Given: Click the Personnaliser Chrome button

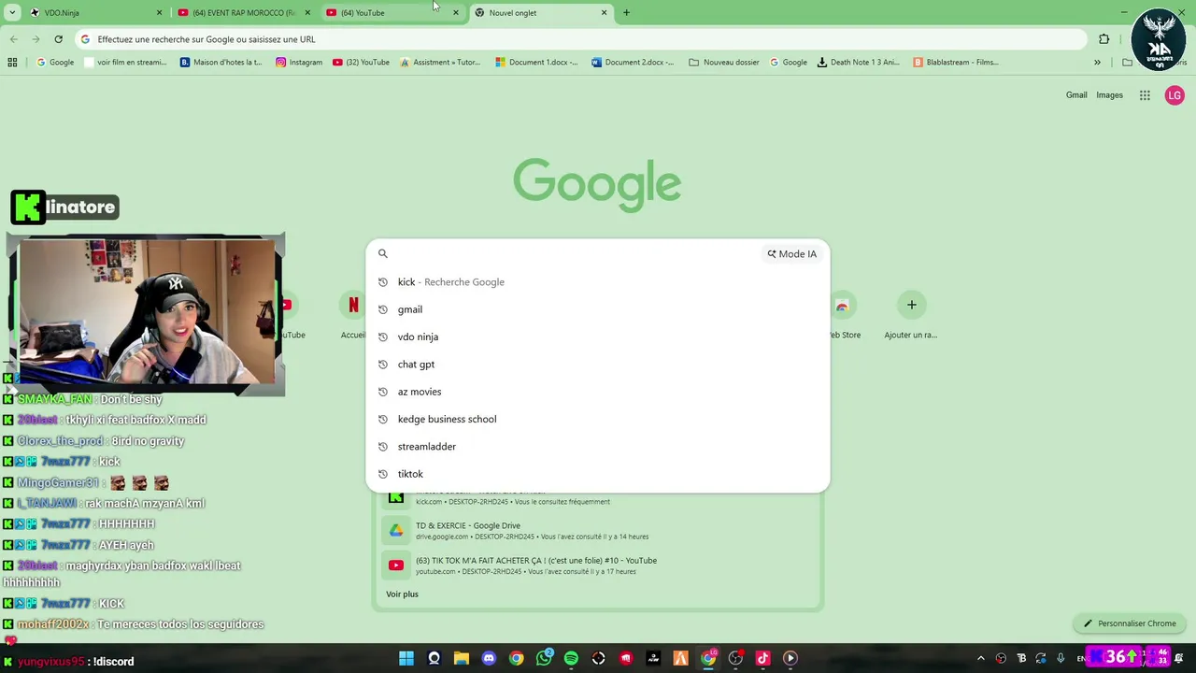Looking at the screenshot, I should coord(1130,623).
